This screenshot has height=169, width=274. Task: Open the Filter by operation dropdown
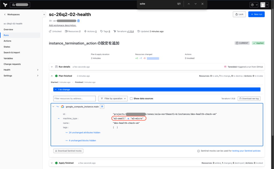(113, 98)
